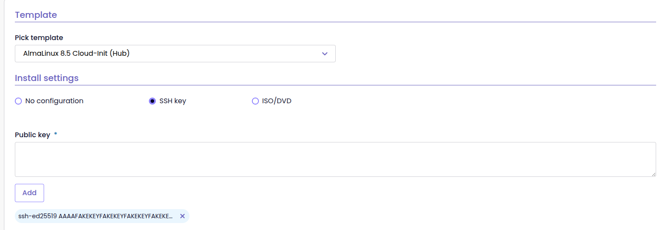This screenshot has width=664, height=230.
Task: Click the "No configuration" option label text
Action: click(x=54, y=101)
